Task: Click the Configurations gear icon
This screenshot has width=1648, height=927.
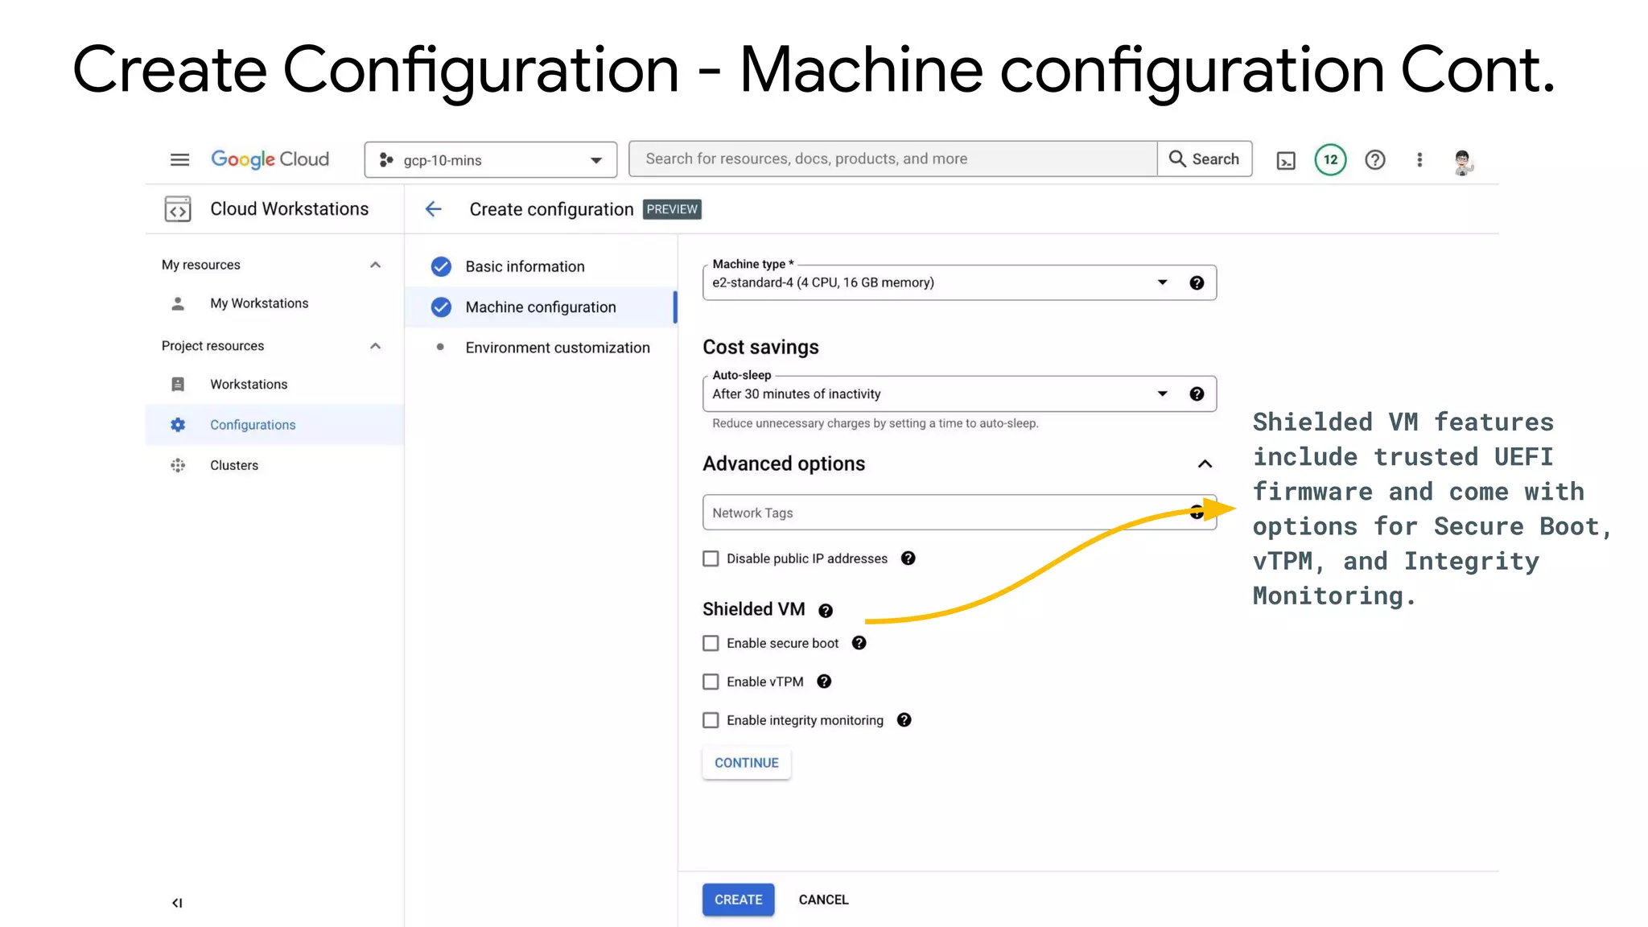Action: pyautogui.click(x=178, y=425)
